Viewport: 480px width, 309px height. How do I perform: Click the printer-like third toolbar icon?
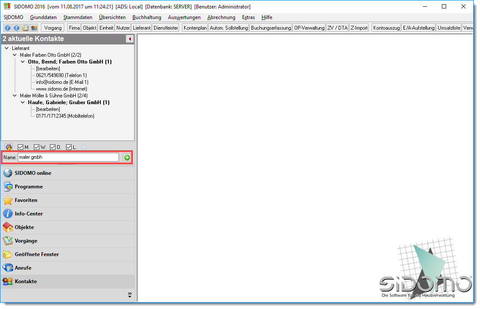25,28
